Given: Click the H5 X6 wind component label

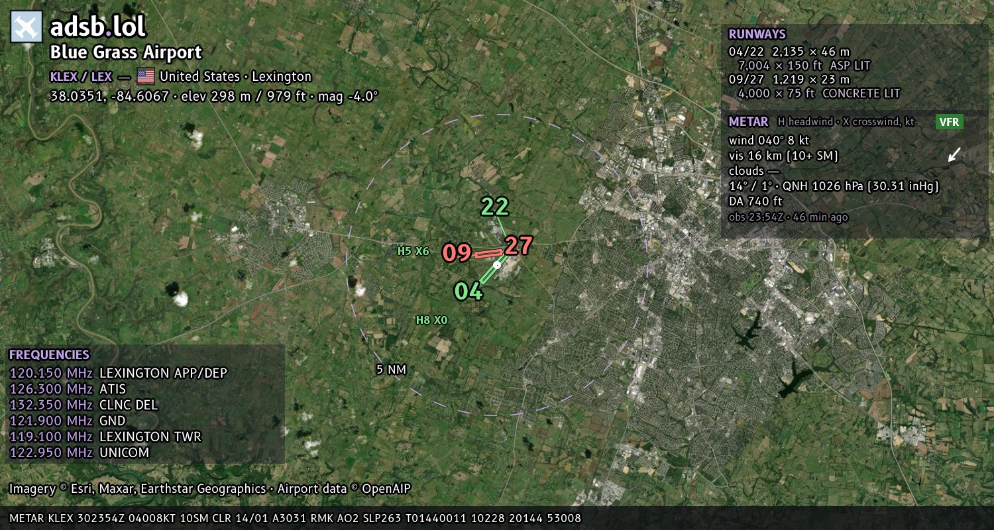Looking at the screenshot, I should pos(414,251).
